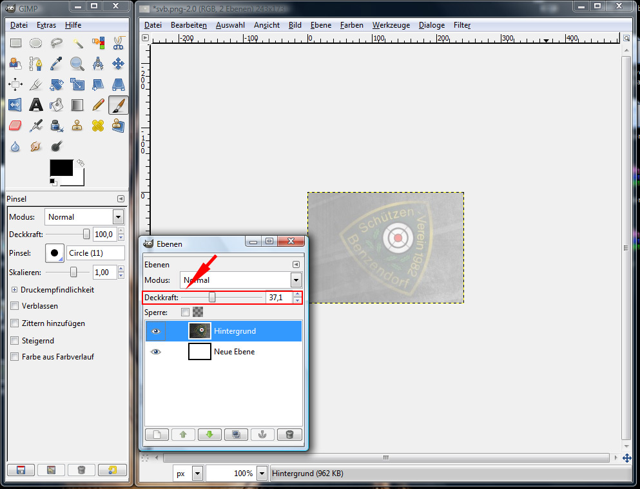Delete the layer with trash button
Screen dimensions: 640x489
(289, 434)
